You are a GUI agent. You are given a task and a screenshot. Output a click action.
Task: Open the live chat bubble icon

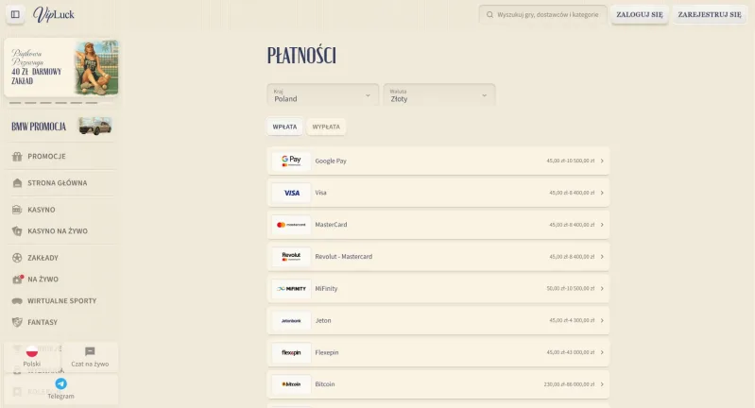coord(90,351)
